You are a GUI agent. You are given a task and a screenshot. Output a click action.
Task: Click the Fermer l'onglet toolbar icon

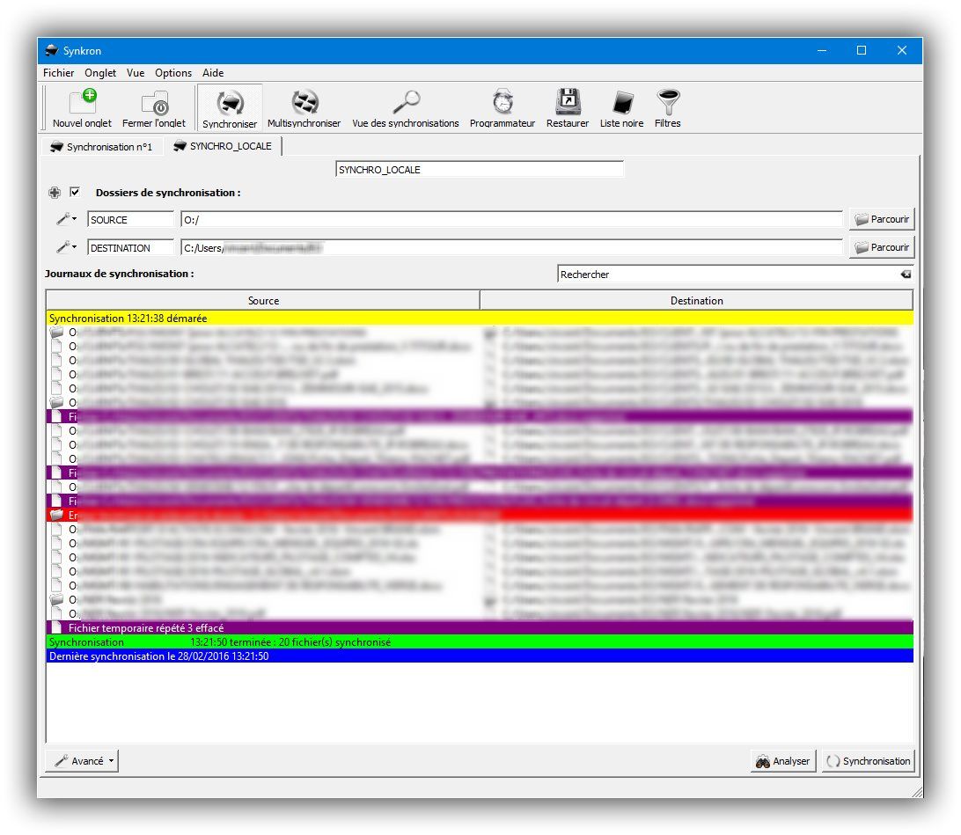[x=154, y=103]
